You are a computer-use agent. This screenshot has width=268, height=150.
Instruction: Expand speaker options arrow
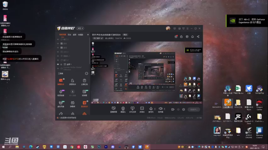pos(164,109)
